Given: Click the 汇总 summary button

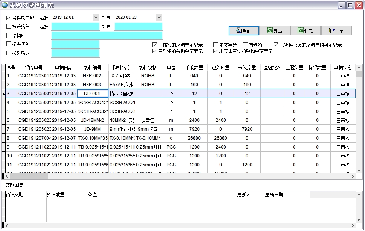Looking at the screenshot, I should pos(305,31).
